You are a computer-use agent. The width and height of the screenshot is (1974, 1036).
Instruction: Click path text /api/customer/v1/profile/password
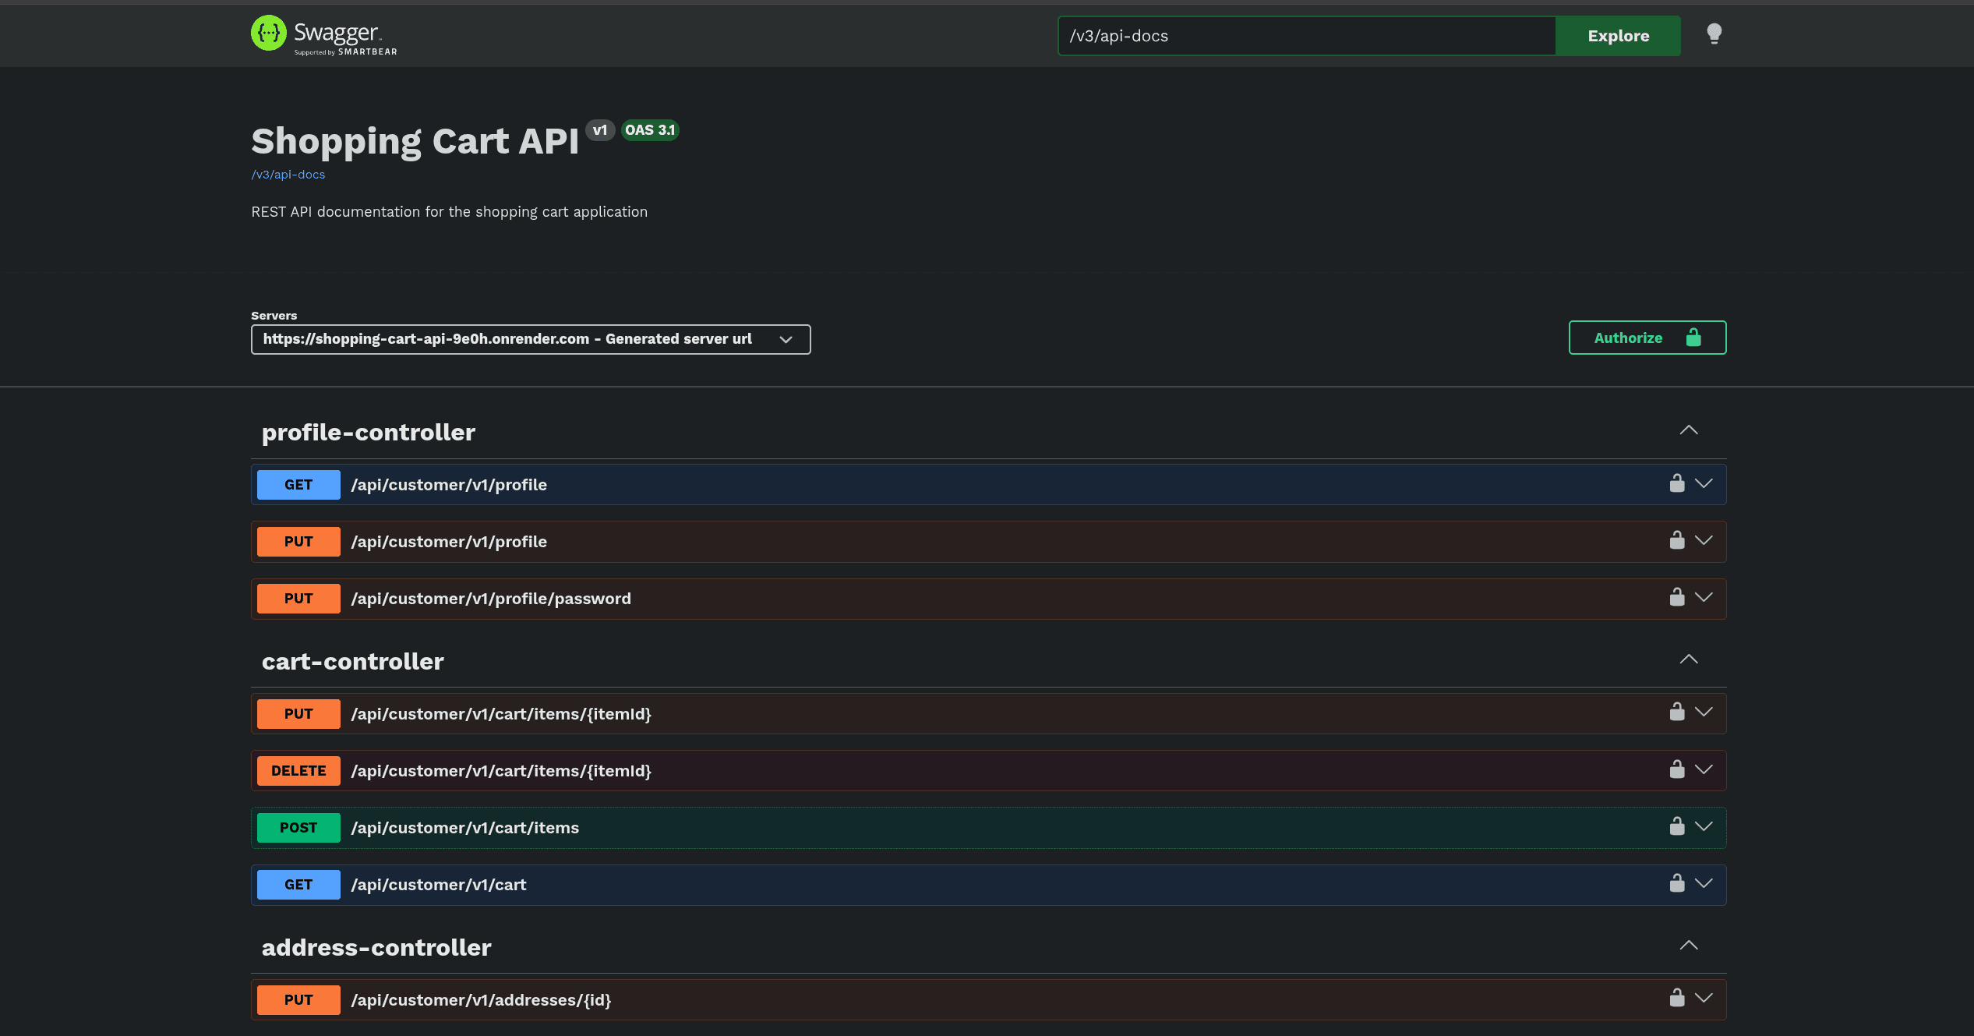[x=491, y=599]
